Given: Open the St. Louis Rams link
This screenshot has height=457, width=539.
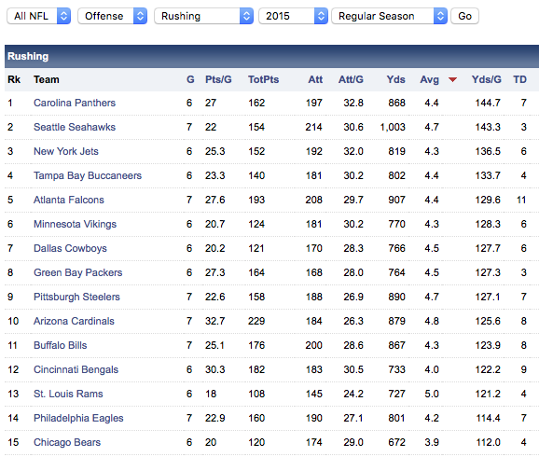Looking at the screenshot, I should pyautogui.click(x=68, y=394).
